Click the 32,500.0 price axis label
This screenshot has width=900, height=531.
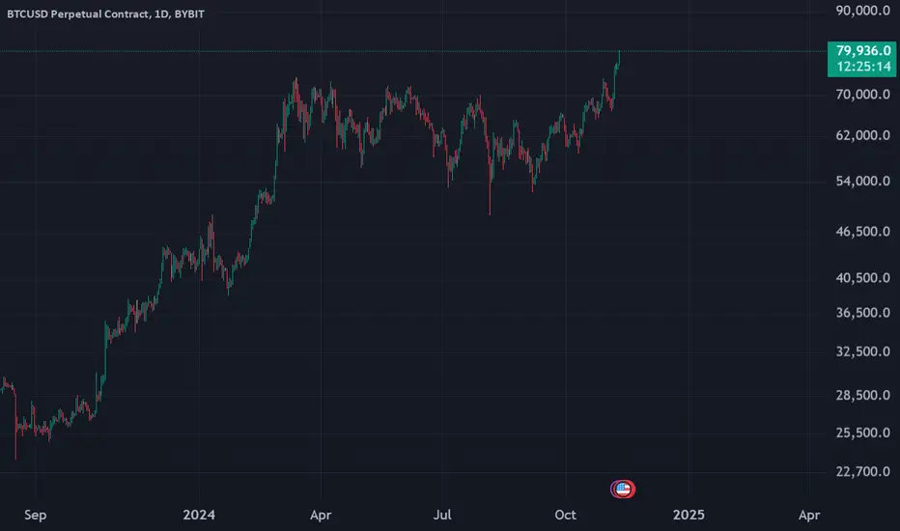[x=863, y=351]
